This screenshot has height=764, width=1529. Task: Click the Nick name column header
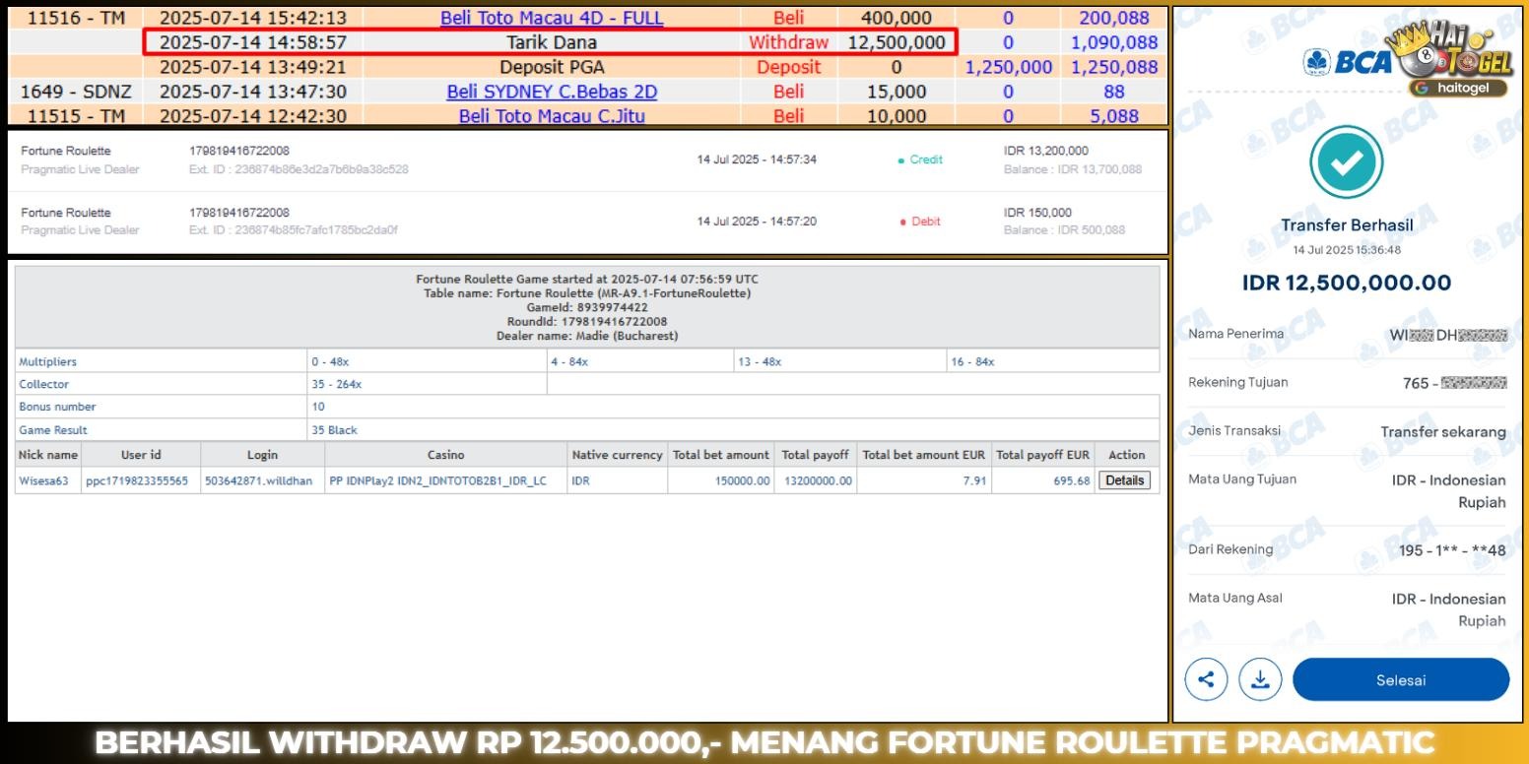pyautogui.click(x=48, y=455)
